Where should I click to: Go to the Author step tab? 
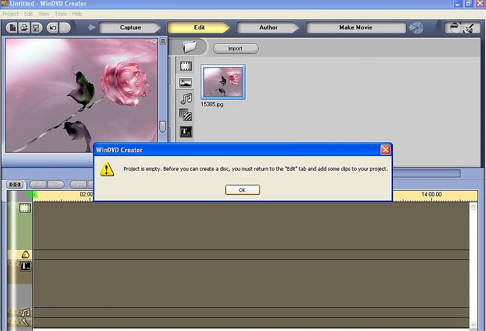(x=268, y=27)
